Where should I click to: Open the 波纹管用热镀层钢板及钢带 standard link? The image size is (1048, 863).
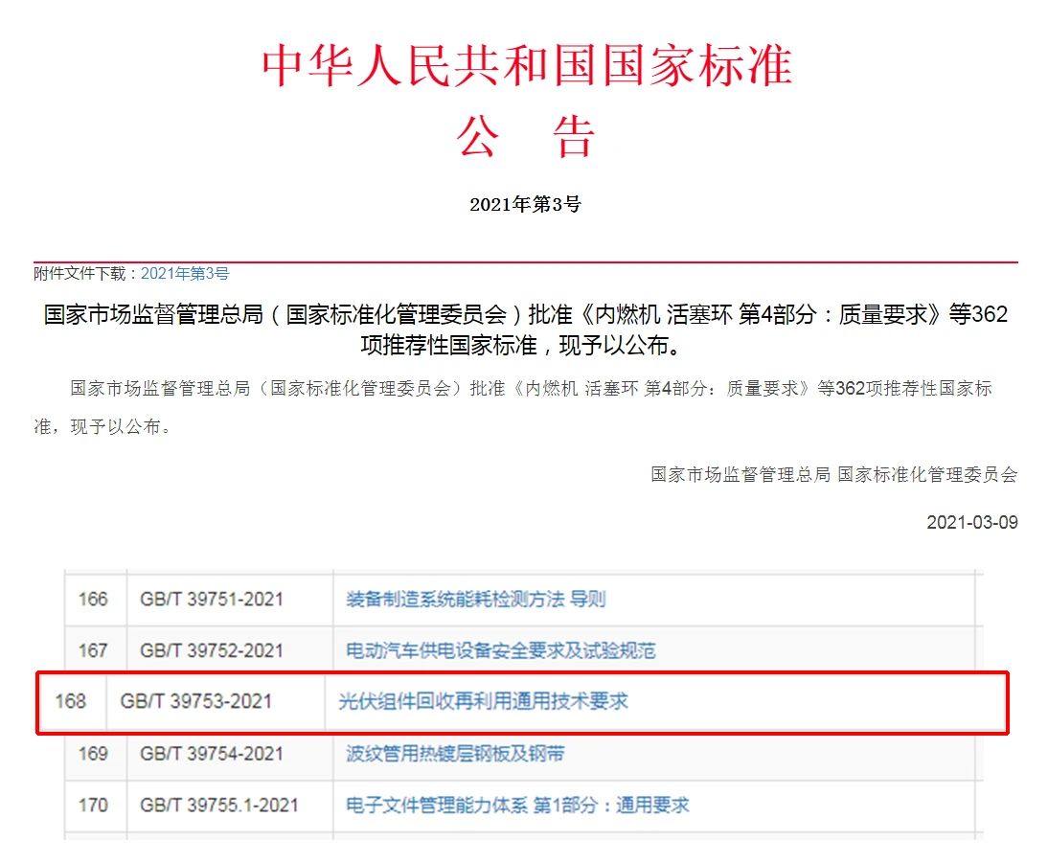click(x=455, y=754)
